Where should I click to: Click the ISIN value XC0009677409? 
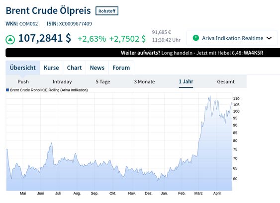[x=76, y=24]
